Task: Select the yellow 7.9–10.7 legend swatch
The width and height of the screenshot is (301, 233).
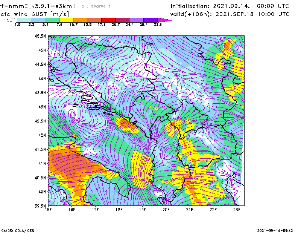Action: tap(66, 20)
